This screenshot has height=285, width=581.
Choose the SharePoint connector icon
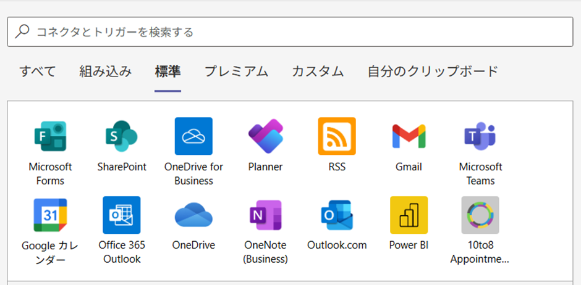tap(122, 136)
